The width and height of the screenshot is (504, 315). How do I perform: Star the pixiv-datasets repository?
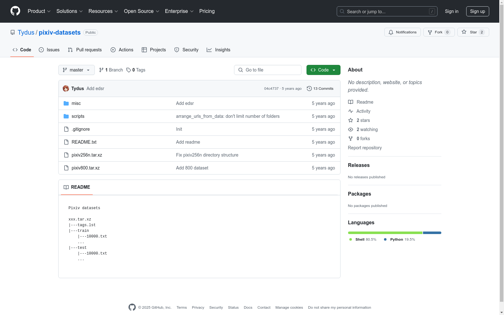coord(473,32)
